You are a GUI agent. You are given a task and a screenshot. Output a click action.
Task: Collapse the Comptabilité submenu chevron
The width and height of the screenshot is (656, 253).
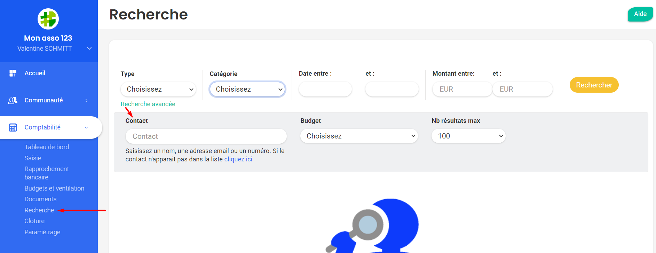(86, 128)
